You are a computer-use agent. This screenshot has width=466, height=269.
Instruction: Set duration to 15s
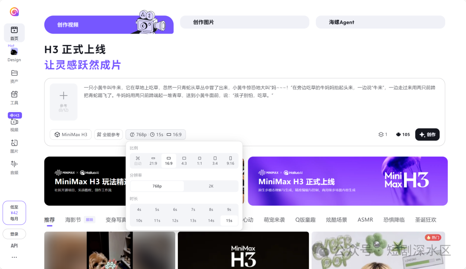(229, 221)
